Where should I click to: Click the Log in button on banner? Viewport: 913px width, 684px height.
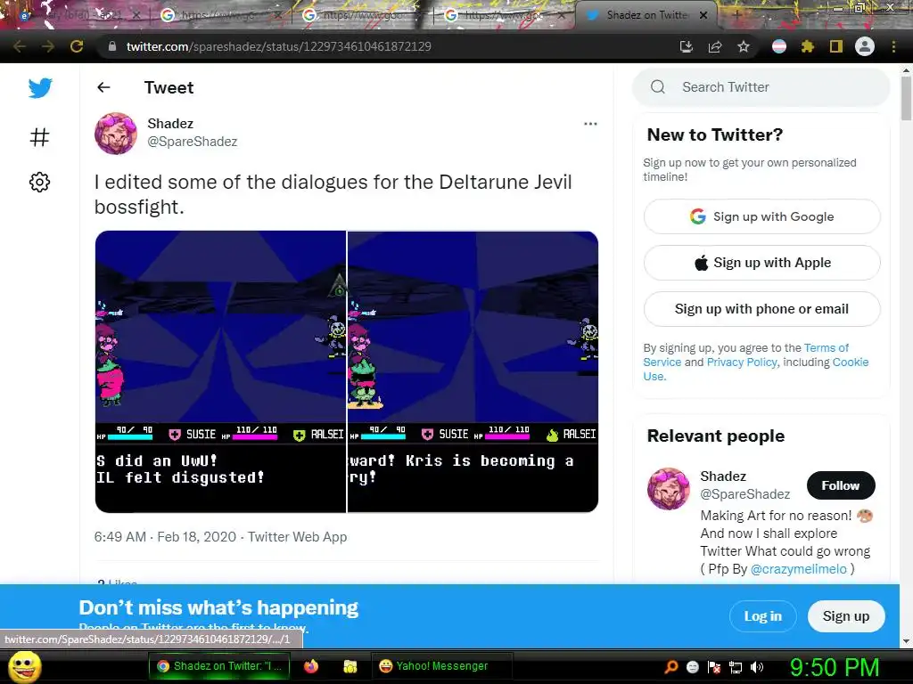pyautogui.click(x=763, y=616)
